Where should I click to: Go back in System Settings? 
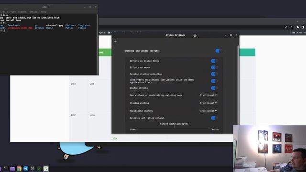(x=115, y=42)
